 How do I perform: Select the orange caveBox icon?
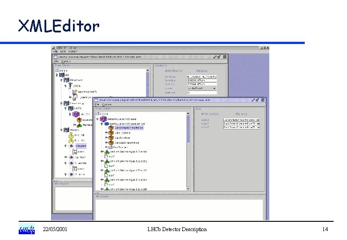click(x=79, y=120)
